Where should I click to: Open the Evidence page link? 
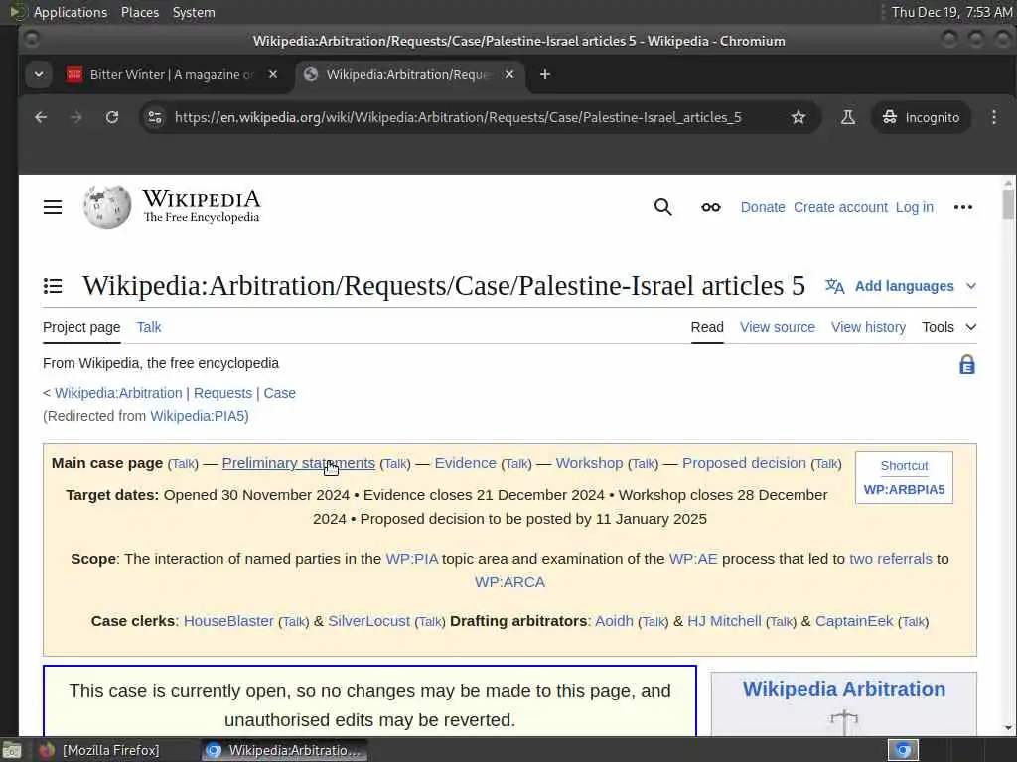tap(465, 463)
